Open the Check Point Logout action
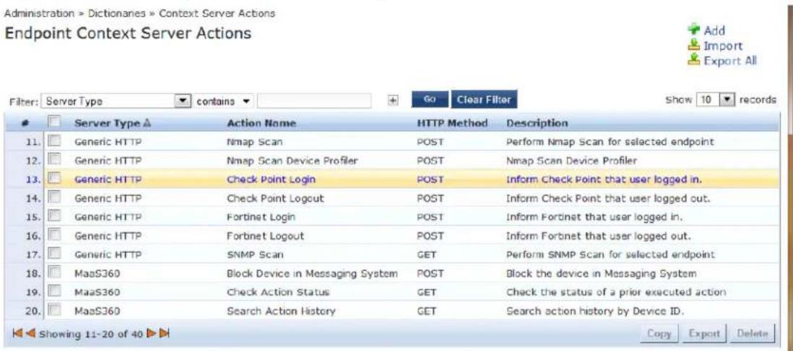The height and width of the screenshot is (351, 793). tap(276, 198)
